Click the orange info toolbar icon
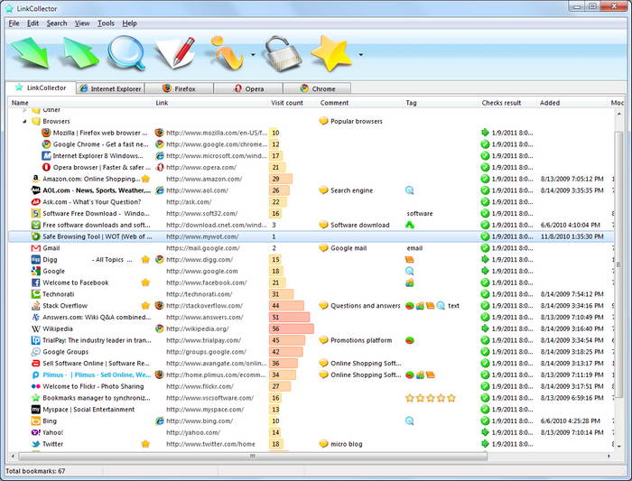This screenshot has height=481, width=632. (x=228, y=52)
